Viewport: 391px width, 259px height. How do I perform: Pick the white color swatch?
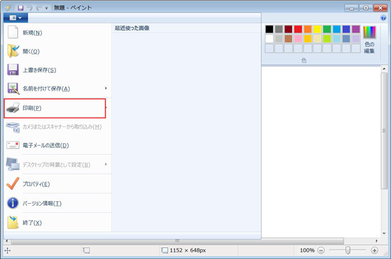[x=269, y=38]
